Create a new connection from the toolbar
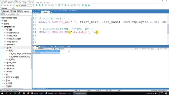The height and width of the screenshot is (95, 169). (1, 5)
